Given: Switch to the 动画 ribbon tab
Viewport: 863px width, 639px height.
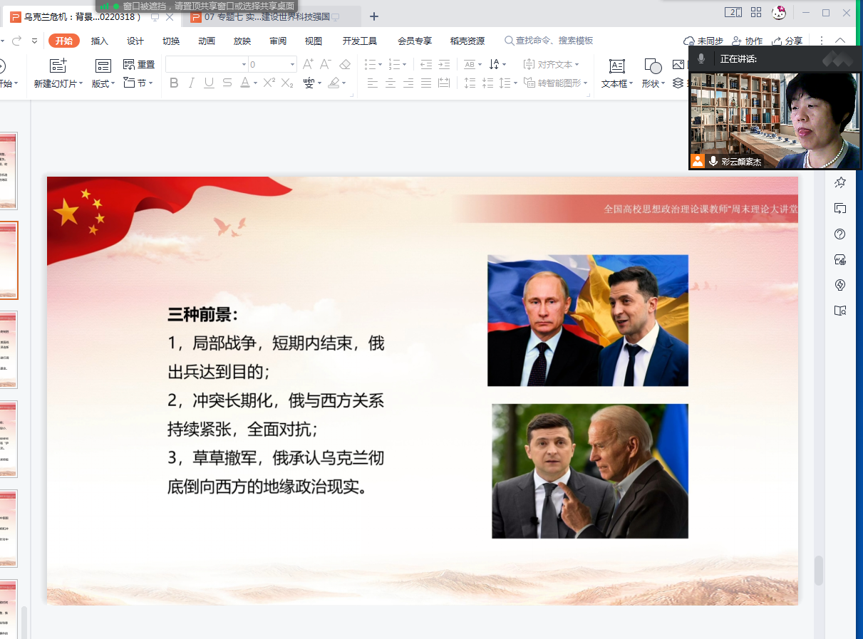Looking at the screenshot, I should coord(207,41).
